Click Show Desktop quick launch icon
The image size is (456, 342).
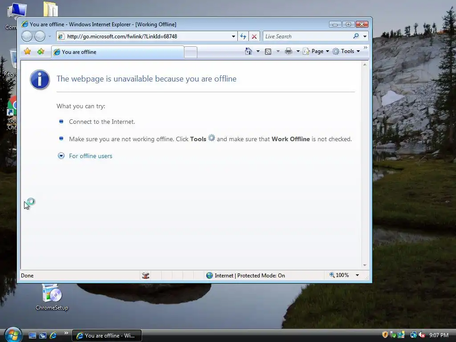tap(32, 336)
